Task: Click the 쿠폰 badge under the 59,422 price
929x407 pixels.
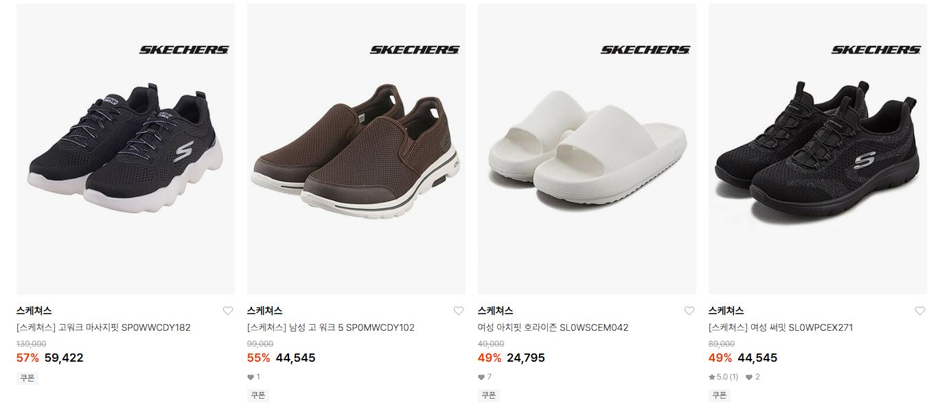Action: [x=27, y=378]
